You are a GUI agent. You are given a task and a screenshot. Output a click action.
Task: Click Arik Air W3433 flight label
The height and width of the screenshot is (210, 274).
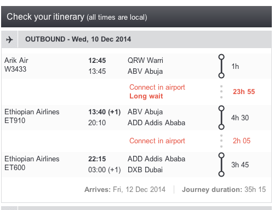[16, 65]
